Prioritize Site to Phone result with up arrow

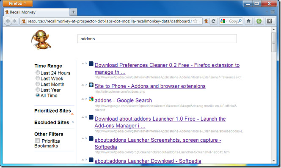pyautogui.click(x=83, y=85)
